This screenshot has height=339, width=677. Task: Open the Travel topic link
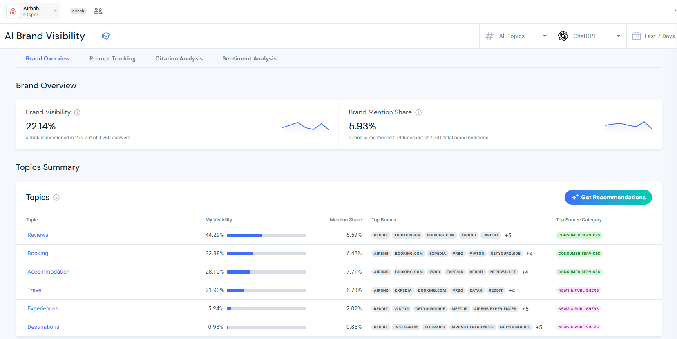pyautogui.click(x=35, y=290)
